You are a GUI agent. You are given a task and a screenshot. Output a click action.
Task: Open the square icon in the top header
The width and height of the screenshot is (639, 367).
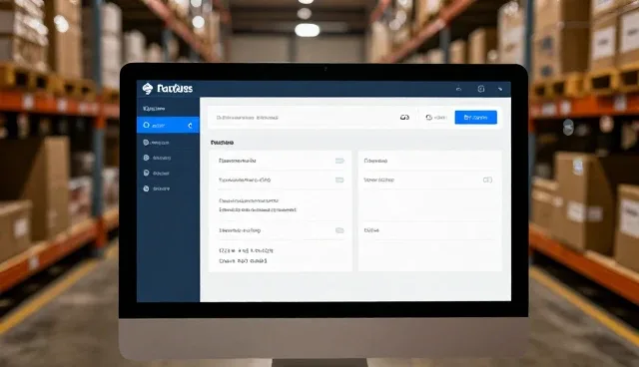pyautogui.click(x=481, y=89)
